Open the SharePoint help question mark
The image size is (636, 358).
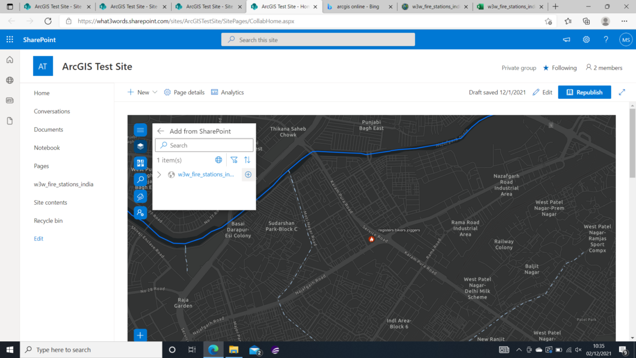pyautogui.click(x=605, y=40)
